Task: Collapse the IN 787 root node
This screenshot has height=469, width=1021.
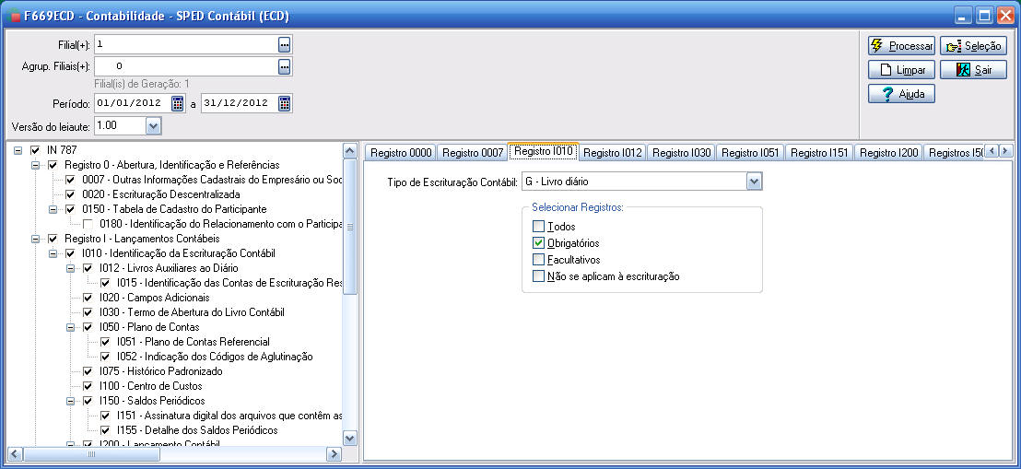Action: tap(18, 150)
